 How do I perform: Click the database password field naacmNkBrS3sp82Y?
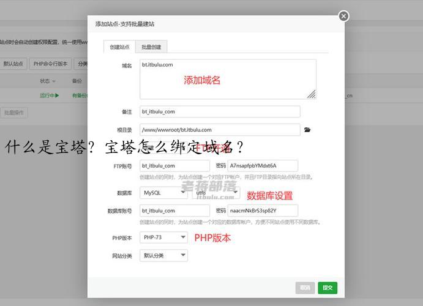tap(263, 211)
